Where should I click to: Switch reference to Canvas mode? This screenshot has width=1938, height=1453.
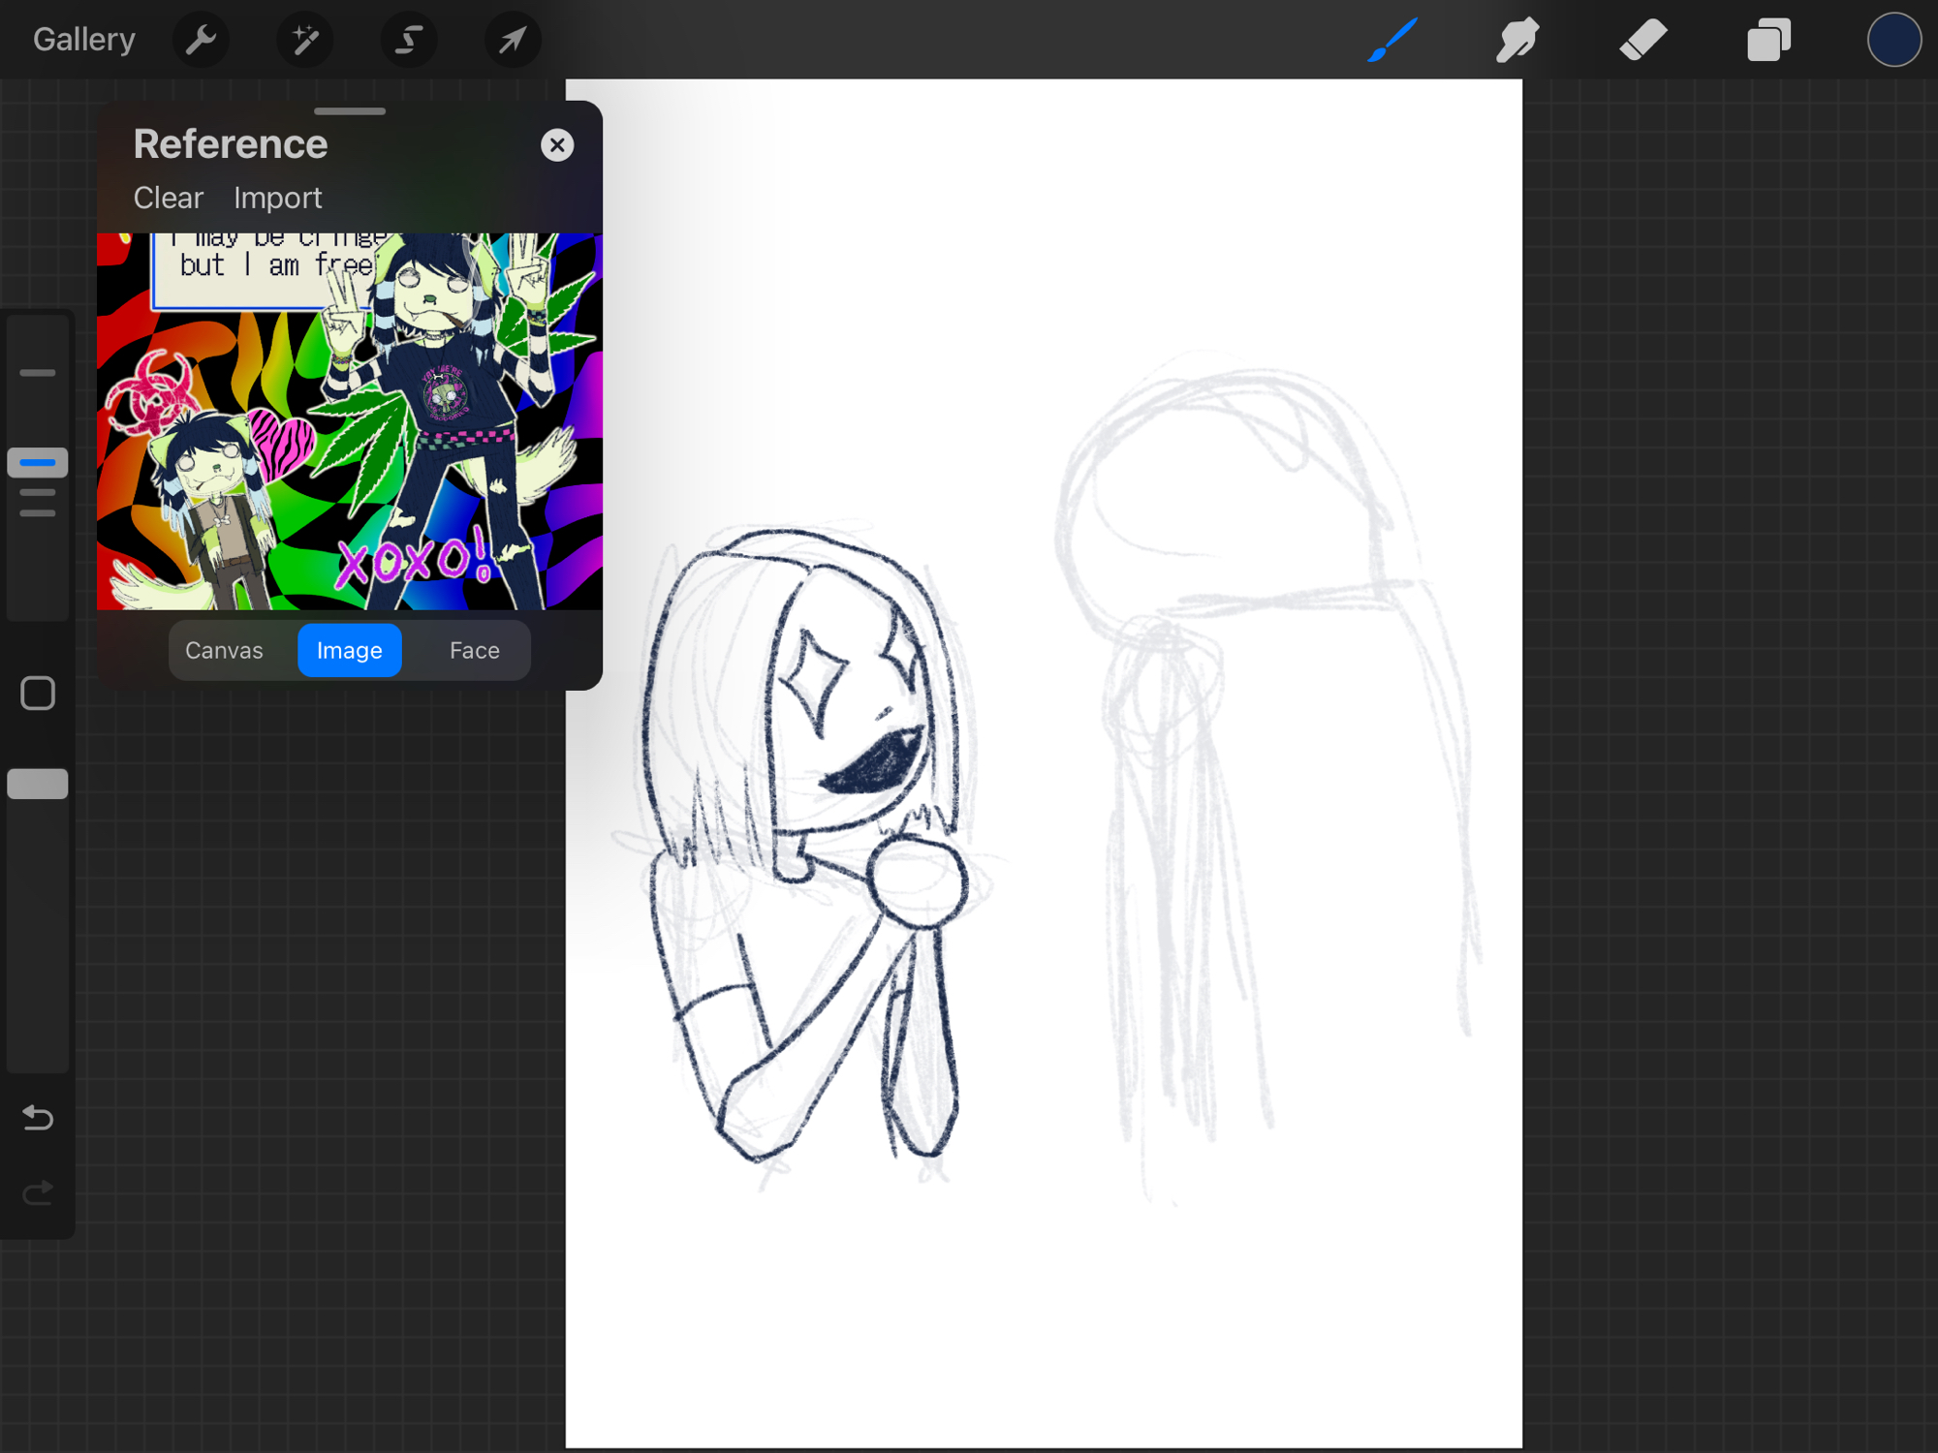pyautogui.click(x=224, y=650)
